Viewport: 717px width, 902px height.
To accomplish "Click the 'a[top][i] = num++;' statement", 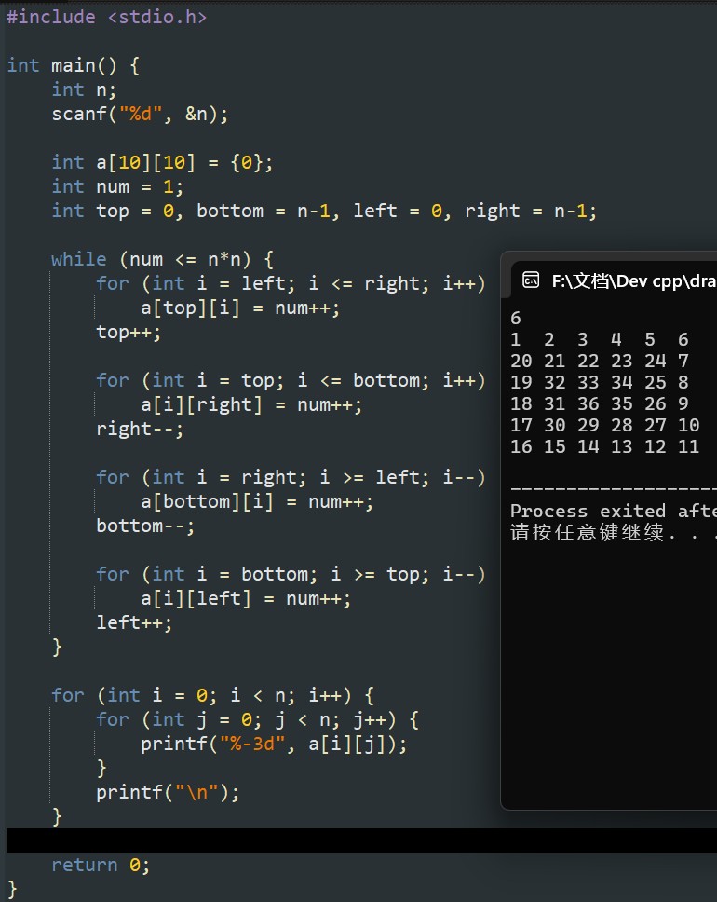I will coord(240,308).
